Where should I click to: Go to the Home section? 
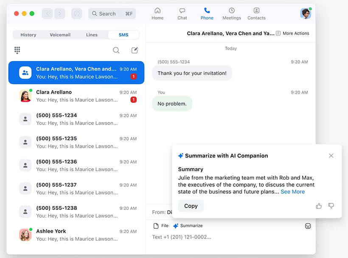(x=157, y=13)
